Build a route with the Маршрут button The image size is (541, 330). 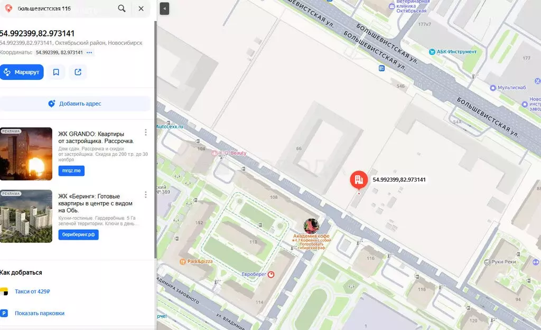pyautogui.click(x=22, y=72)
